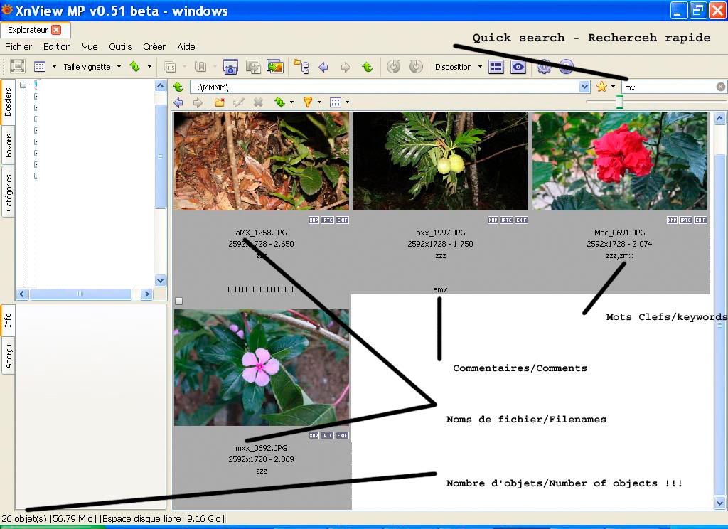Image resolution: width=728 pixels, height=529 pixels.
Task: Click the filter funnel icon
Action: coord(307,102)
